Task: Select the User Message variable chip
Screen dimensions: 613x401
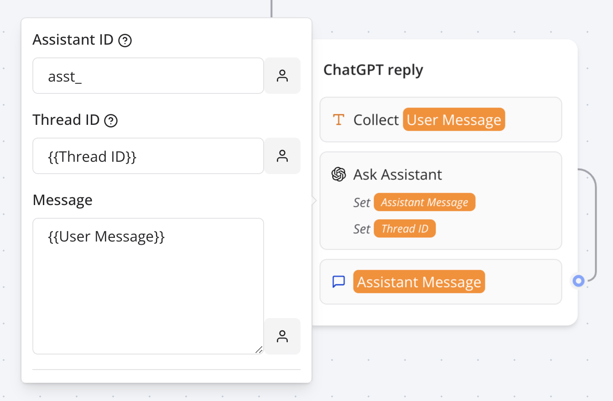Action: (x=453, y=119)
